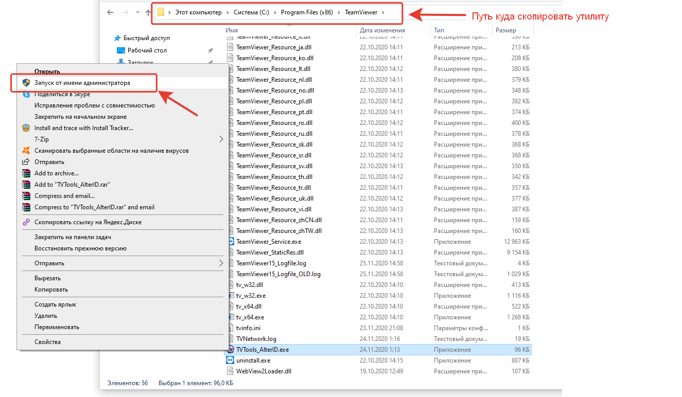682x397 pixels.
Task: Open Рабочий стол in navigation pane
Action: (x=147, y=50)
